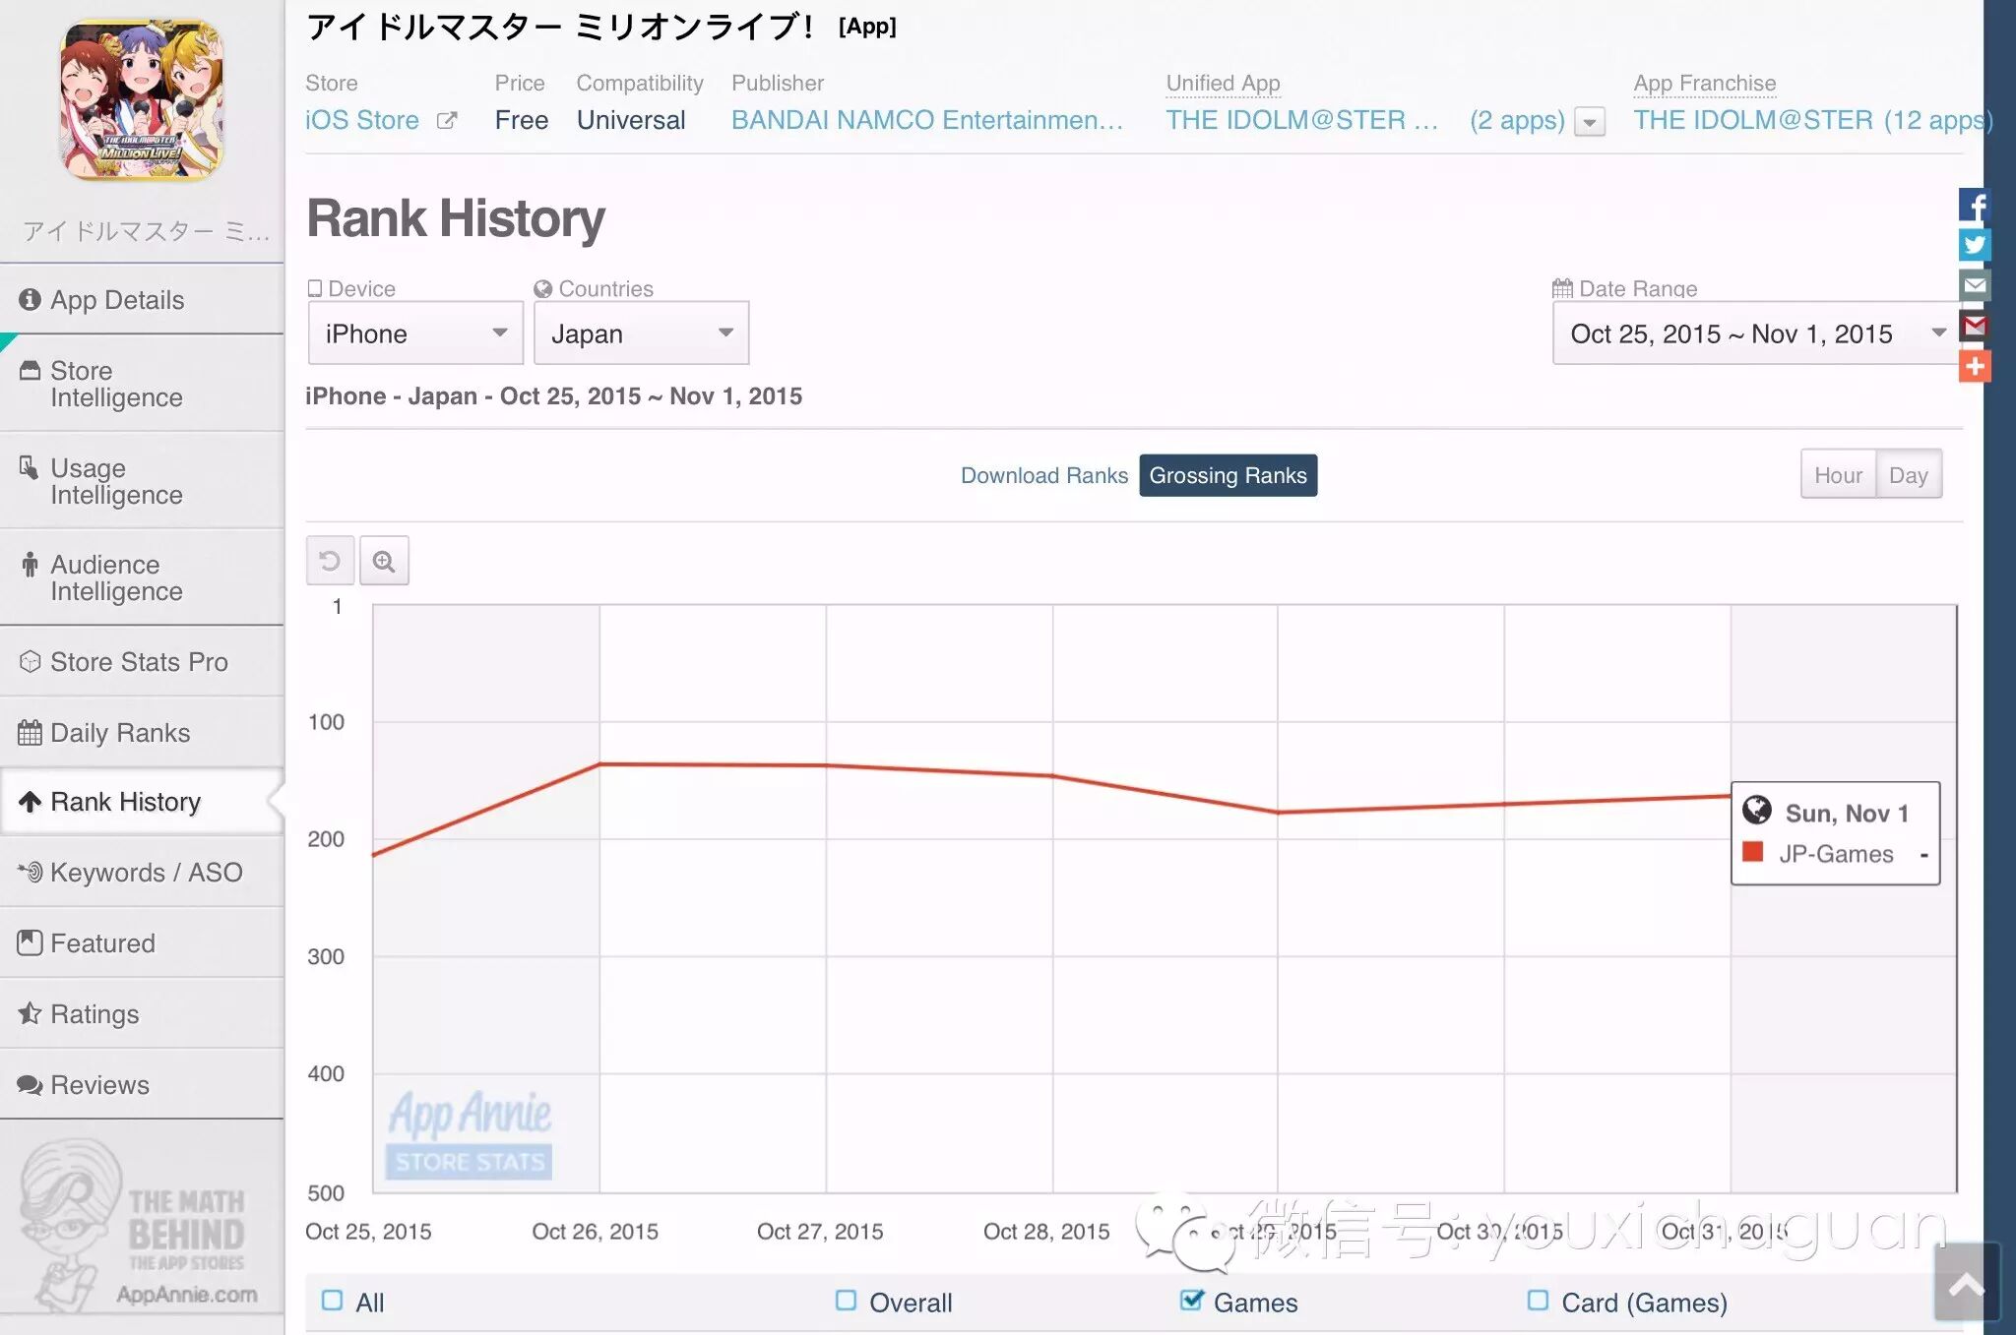Click the chart reset (undo) icon
This screenshot has height=1335, width=2016.
point(330,561)
